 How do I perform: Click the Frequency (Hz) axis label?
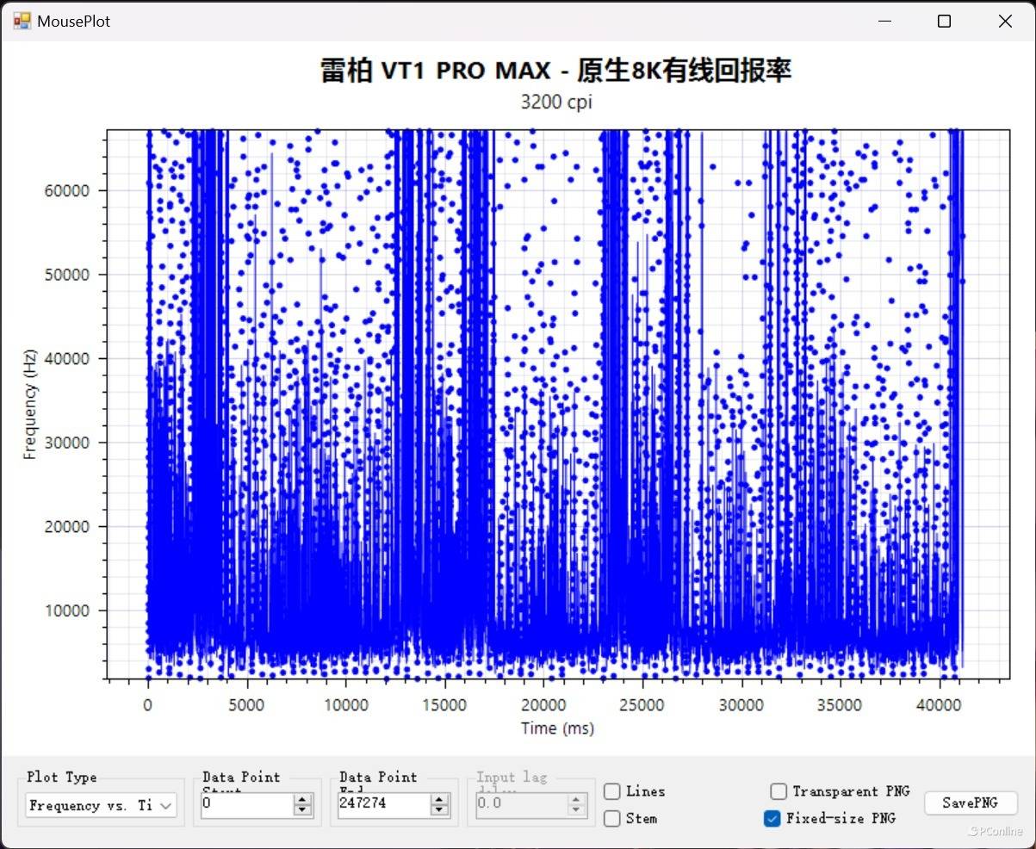tap(30, 406)
